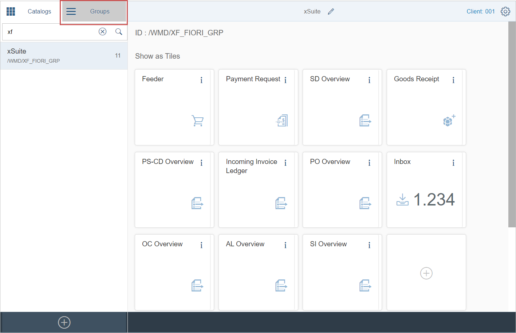The width and height of the screenshot is (516, 333).
Task: Click the magnifier search icon
Action: point(119,32)
